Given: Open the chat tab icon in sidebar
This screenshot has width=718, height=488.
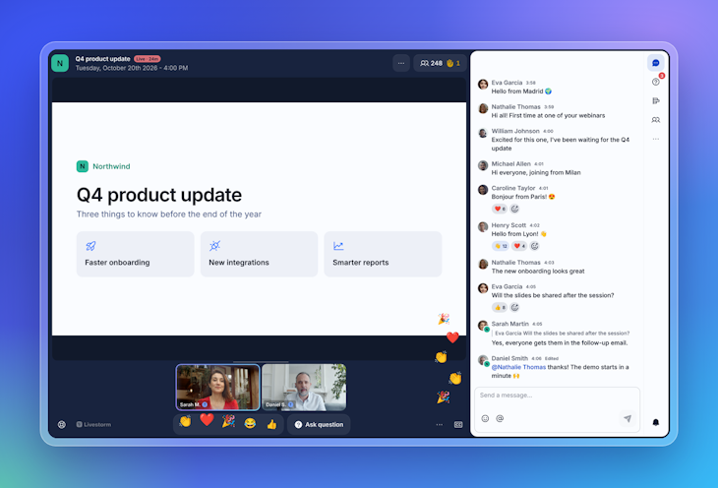Looking at the screenshot, I should point(655,63).
